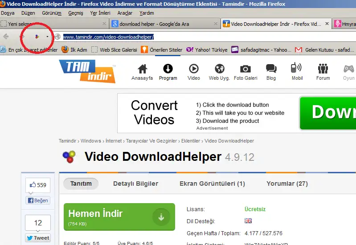Open the Araçlar menu

(x=125, y=13)
